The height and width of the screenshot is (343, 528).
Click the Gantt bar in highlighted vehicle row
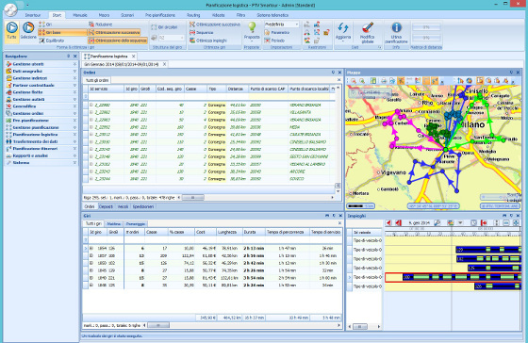[x=461, y=277]
